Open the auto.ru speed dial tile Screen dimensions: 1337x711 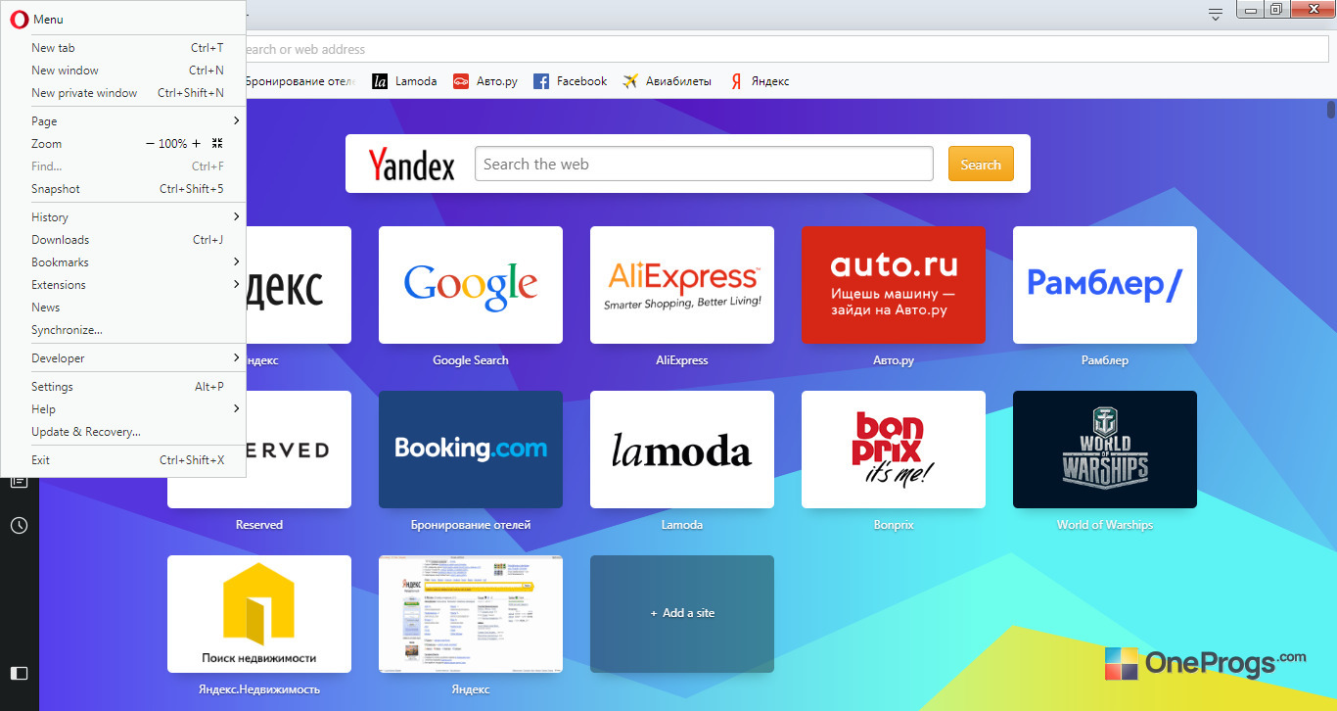pos(894,285)
